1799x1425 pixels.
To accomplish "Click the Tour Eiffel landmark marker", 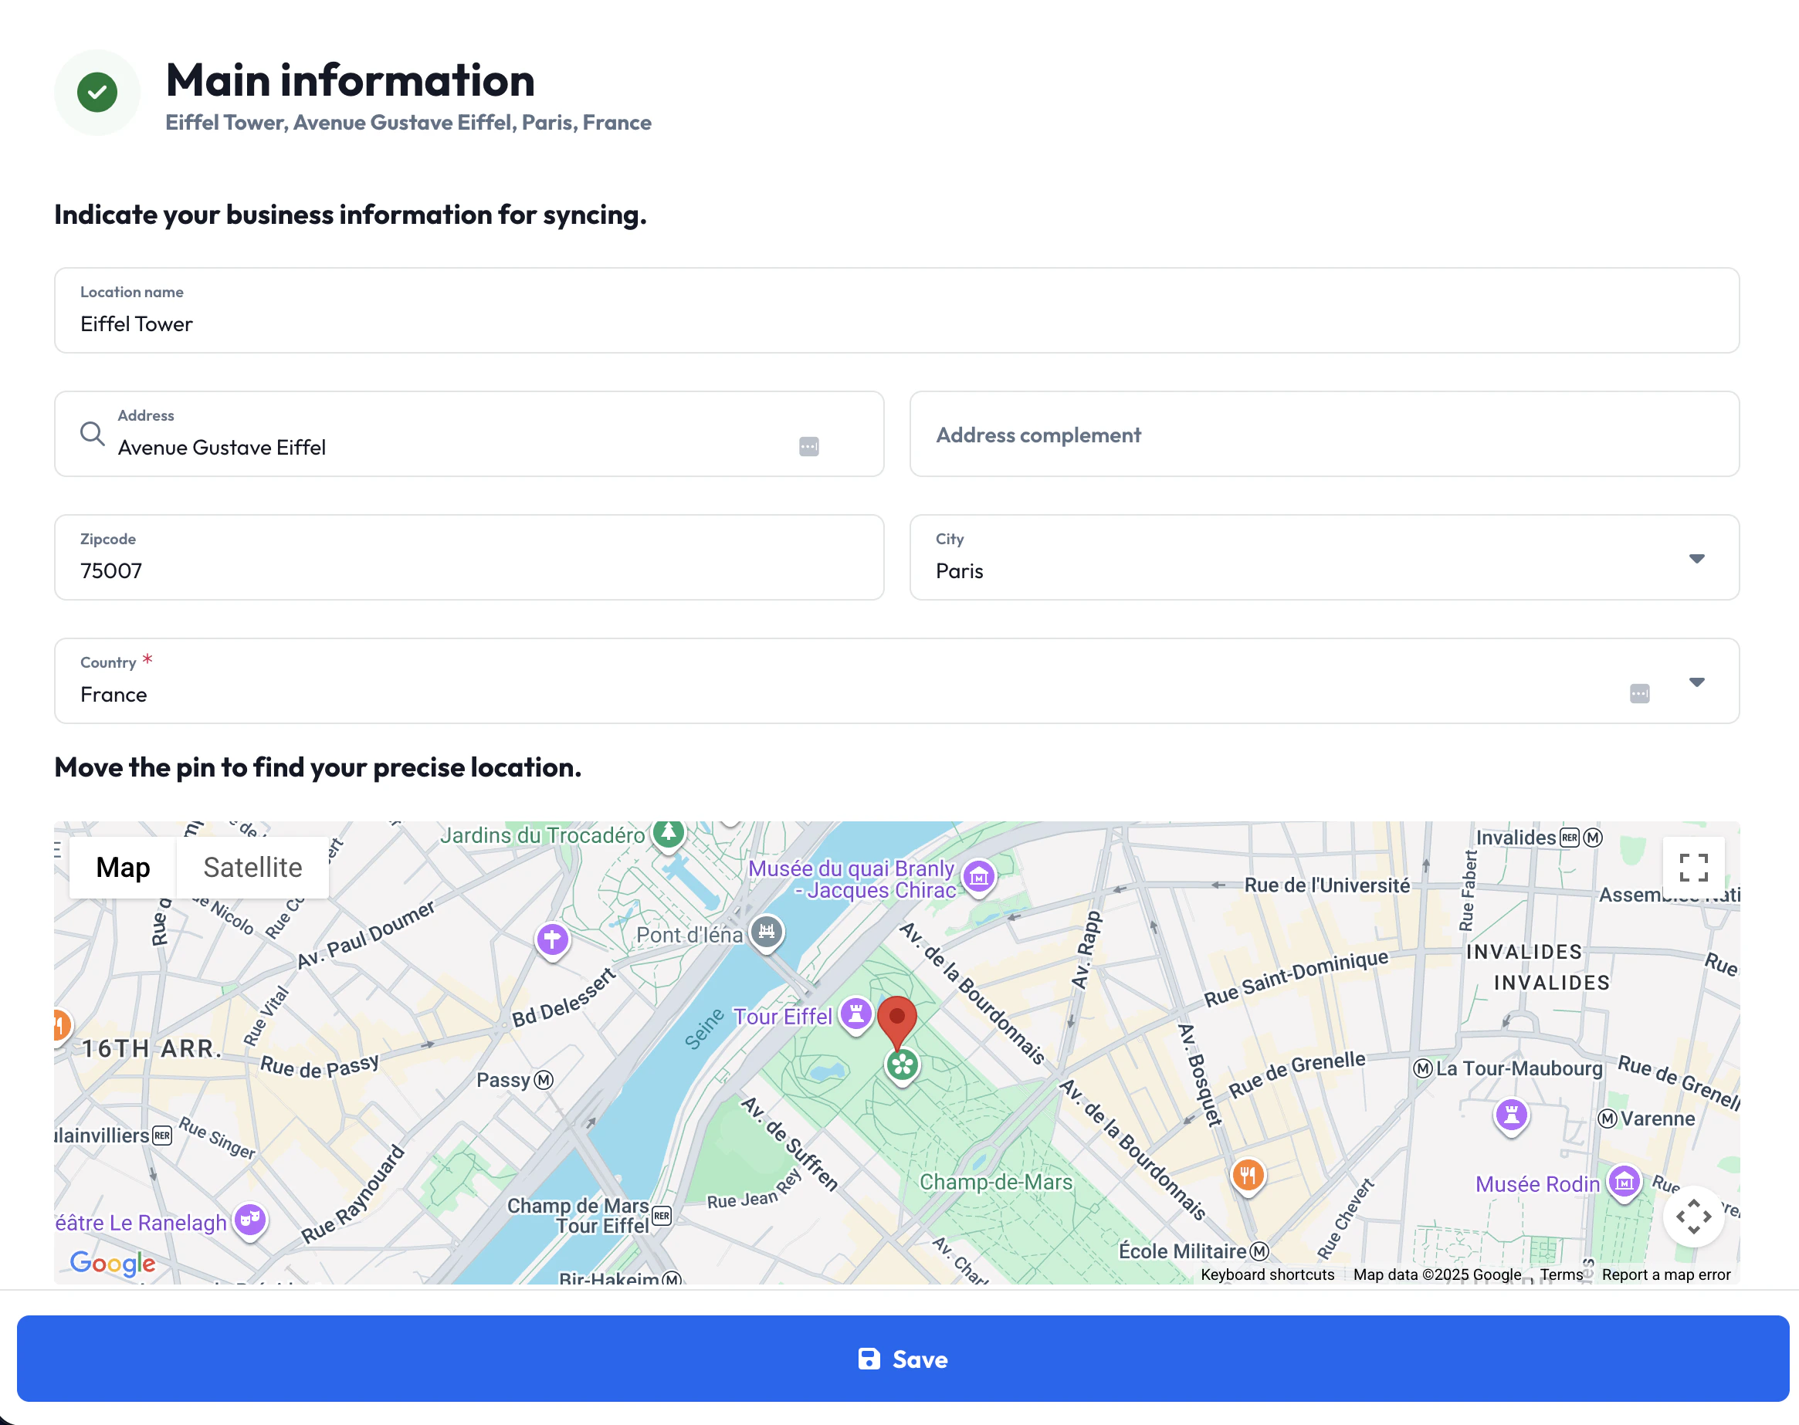I will point(856,1015).
